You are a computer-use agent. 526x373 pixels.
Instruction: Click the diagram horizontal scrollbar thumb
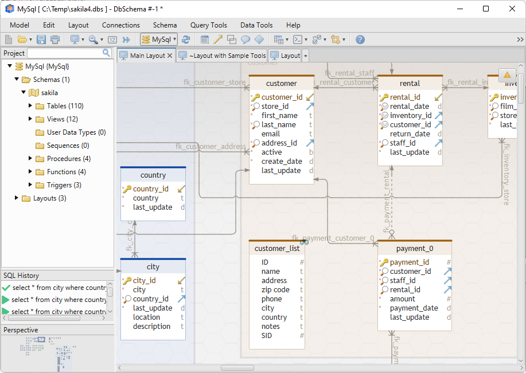[237, 368]
